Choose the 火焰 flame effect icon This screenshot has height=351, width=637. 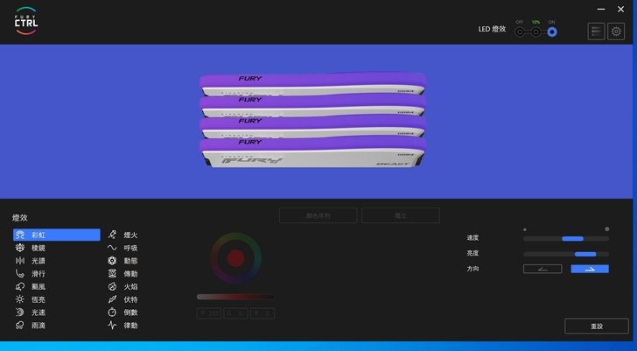pyautogui.click(x=112, y=287)
